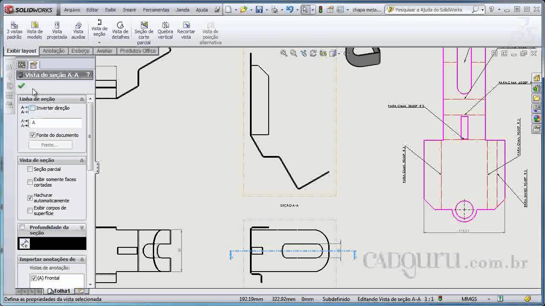Click the 3 vistas padrão tool

14,31
